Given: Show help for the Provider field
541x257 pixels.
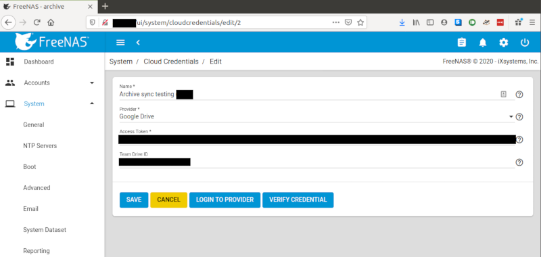Looking at the screenshot, I should [519, 117].
